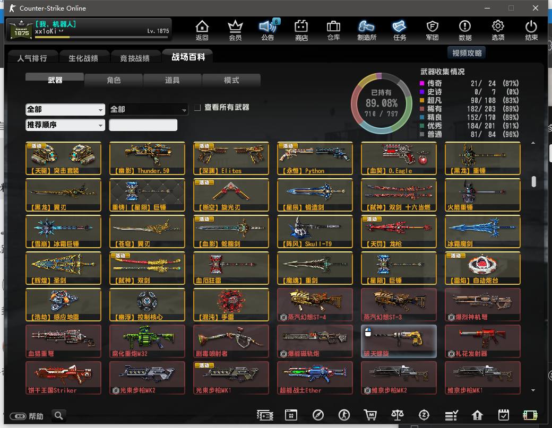
Task: Select the 模式 sub-tab
Action: [231, 80]
